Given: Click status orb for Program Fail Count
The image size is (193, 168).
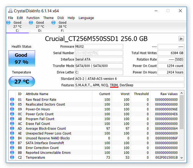Looking at the screenshot, I should (12, 119).
